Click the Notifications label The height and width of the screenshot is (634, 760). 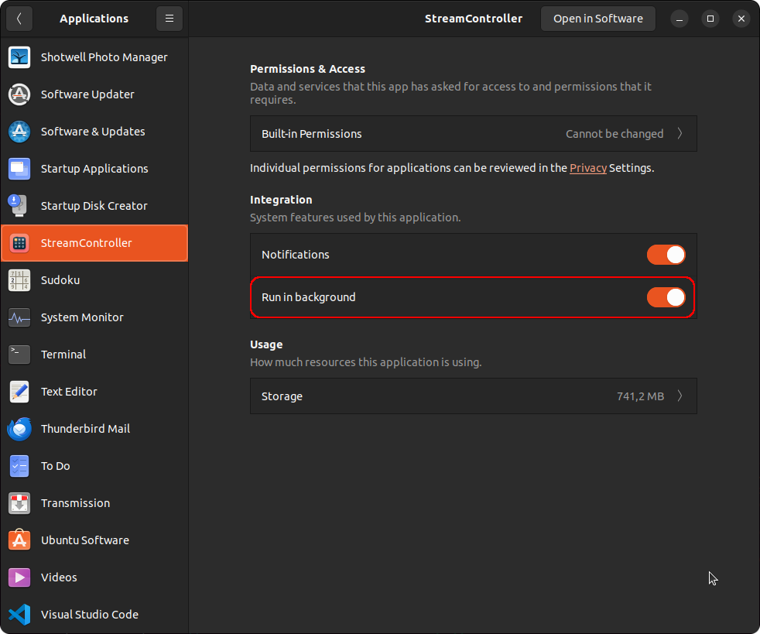[x=295, y=255]
